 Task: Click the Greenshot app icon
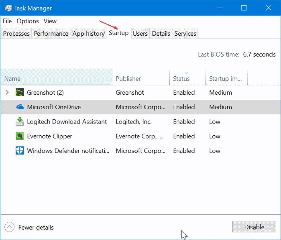[20, 92]
